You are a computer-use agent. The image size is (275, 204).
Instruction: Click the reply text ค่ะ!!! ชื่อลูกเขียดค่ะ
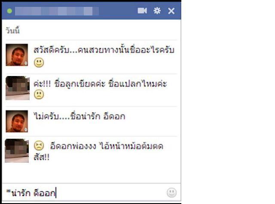100,84
